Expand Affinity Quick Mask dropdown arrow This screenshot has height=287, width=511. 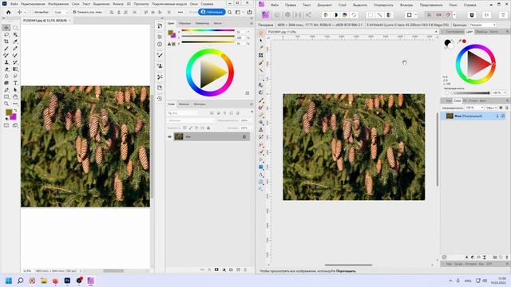[416, 15]
